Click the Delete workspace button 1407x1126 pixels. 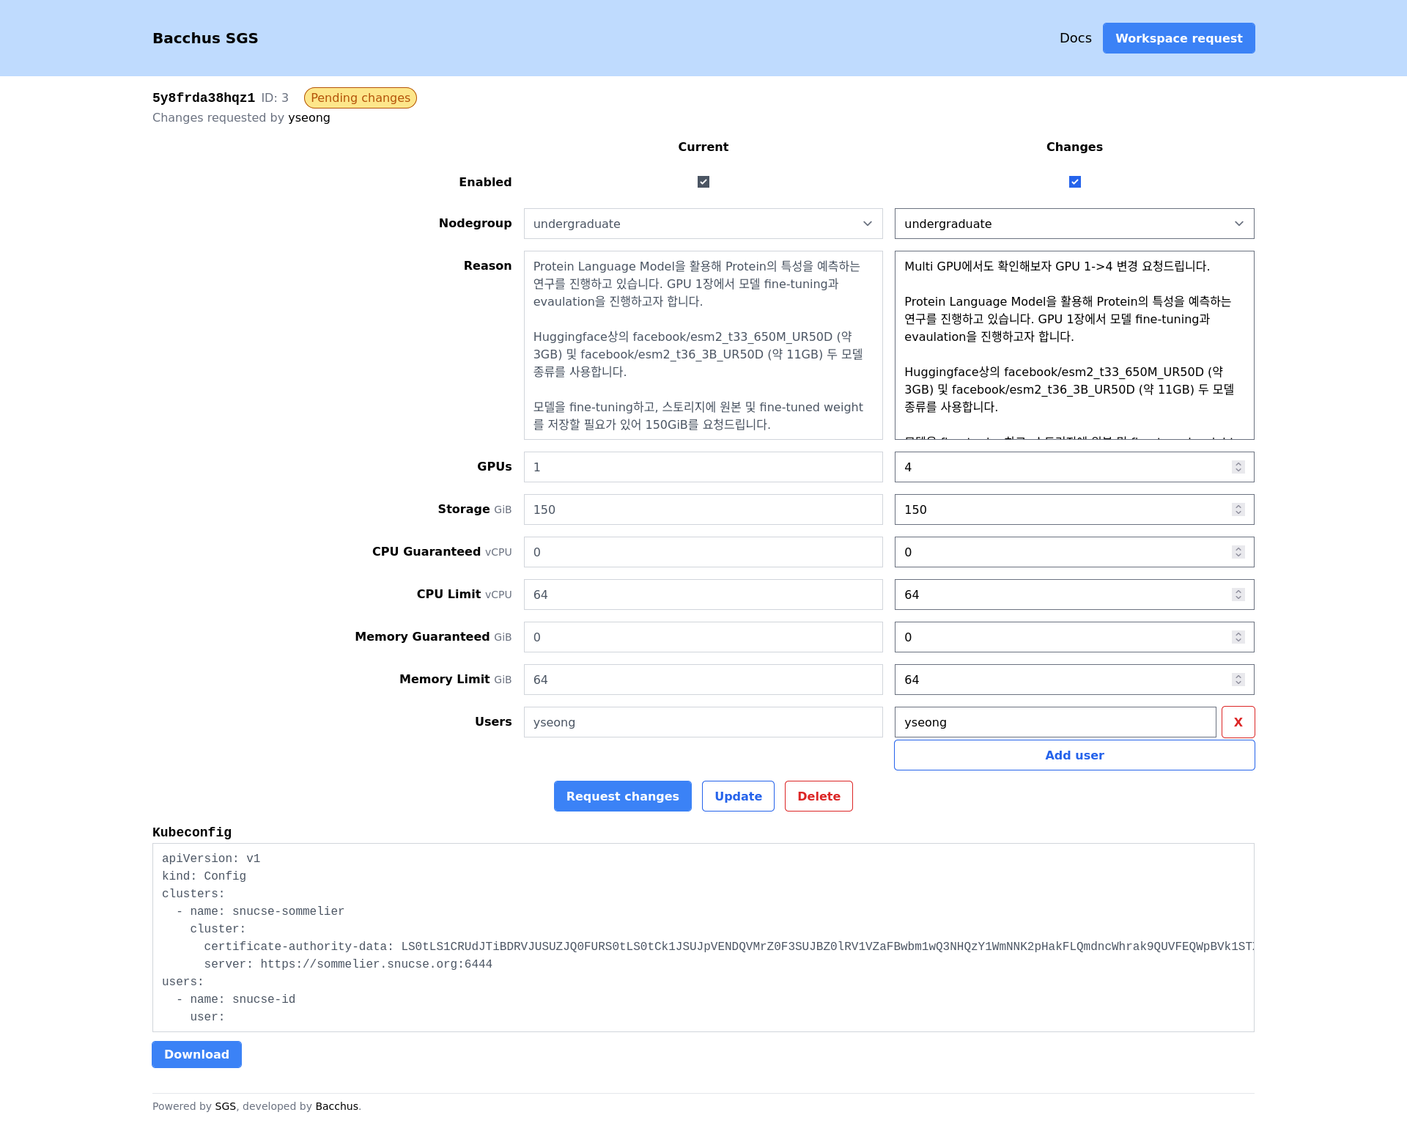[819, 796]
